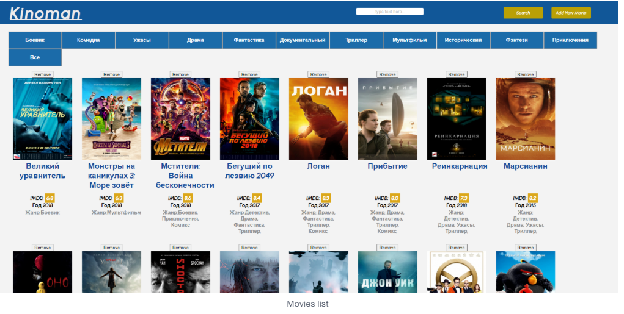Viewport: 624px width, 314px height.
Task: Click Монстры на каникулах 3: Море зовёт title
Action: pyautogui.click(x=111, y=176)
